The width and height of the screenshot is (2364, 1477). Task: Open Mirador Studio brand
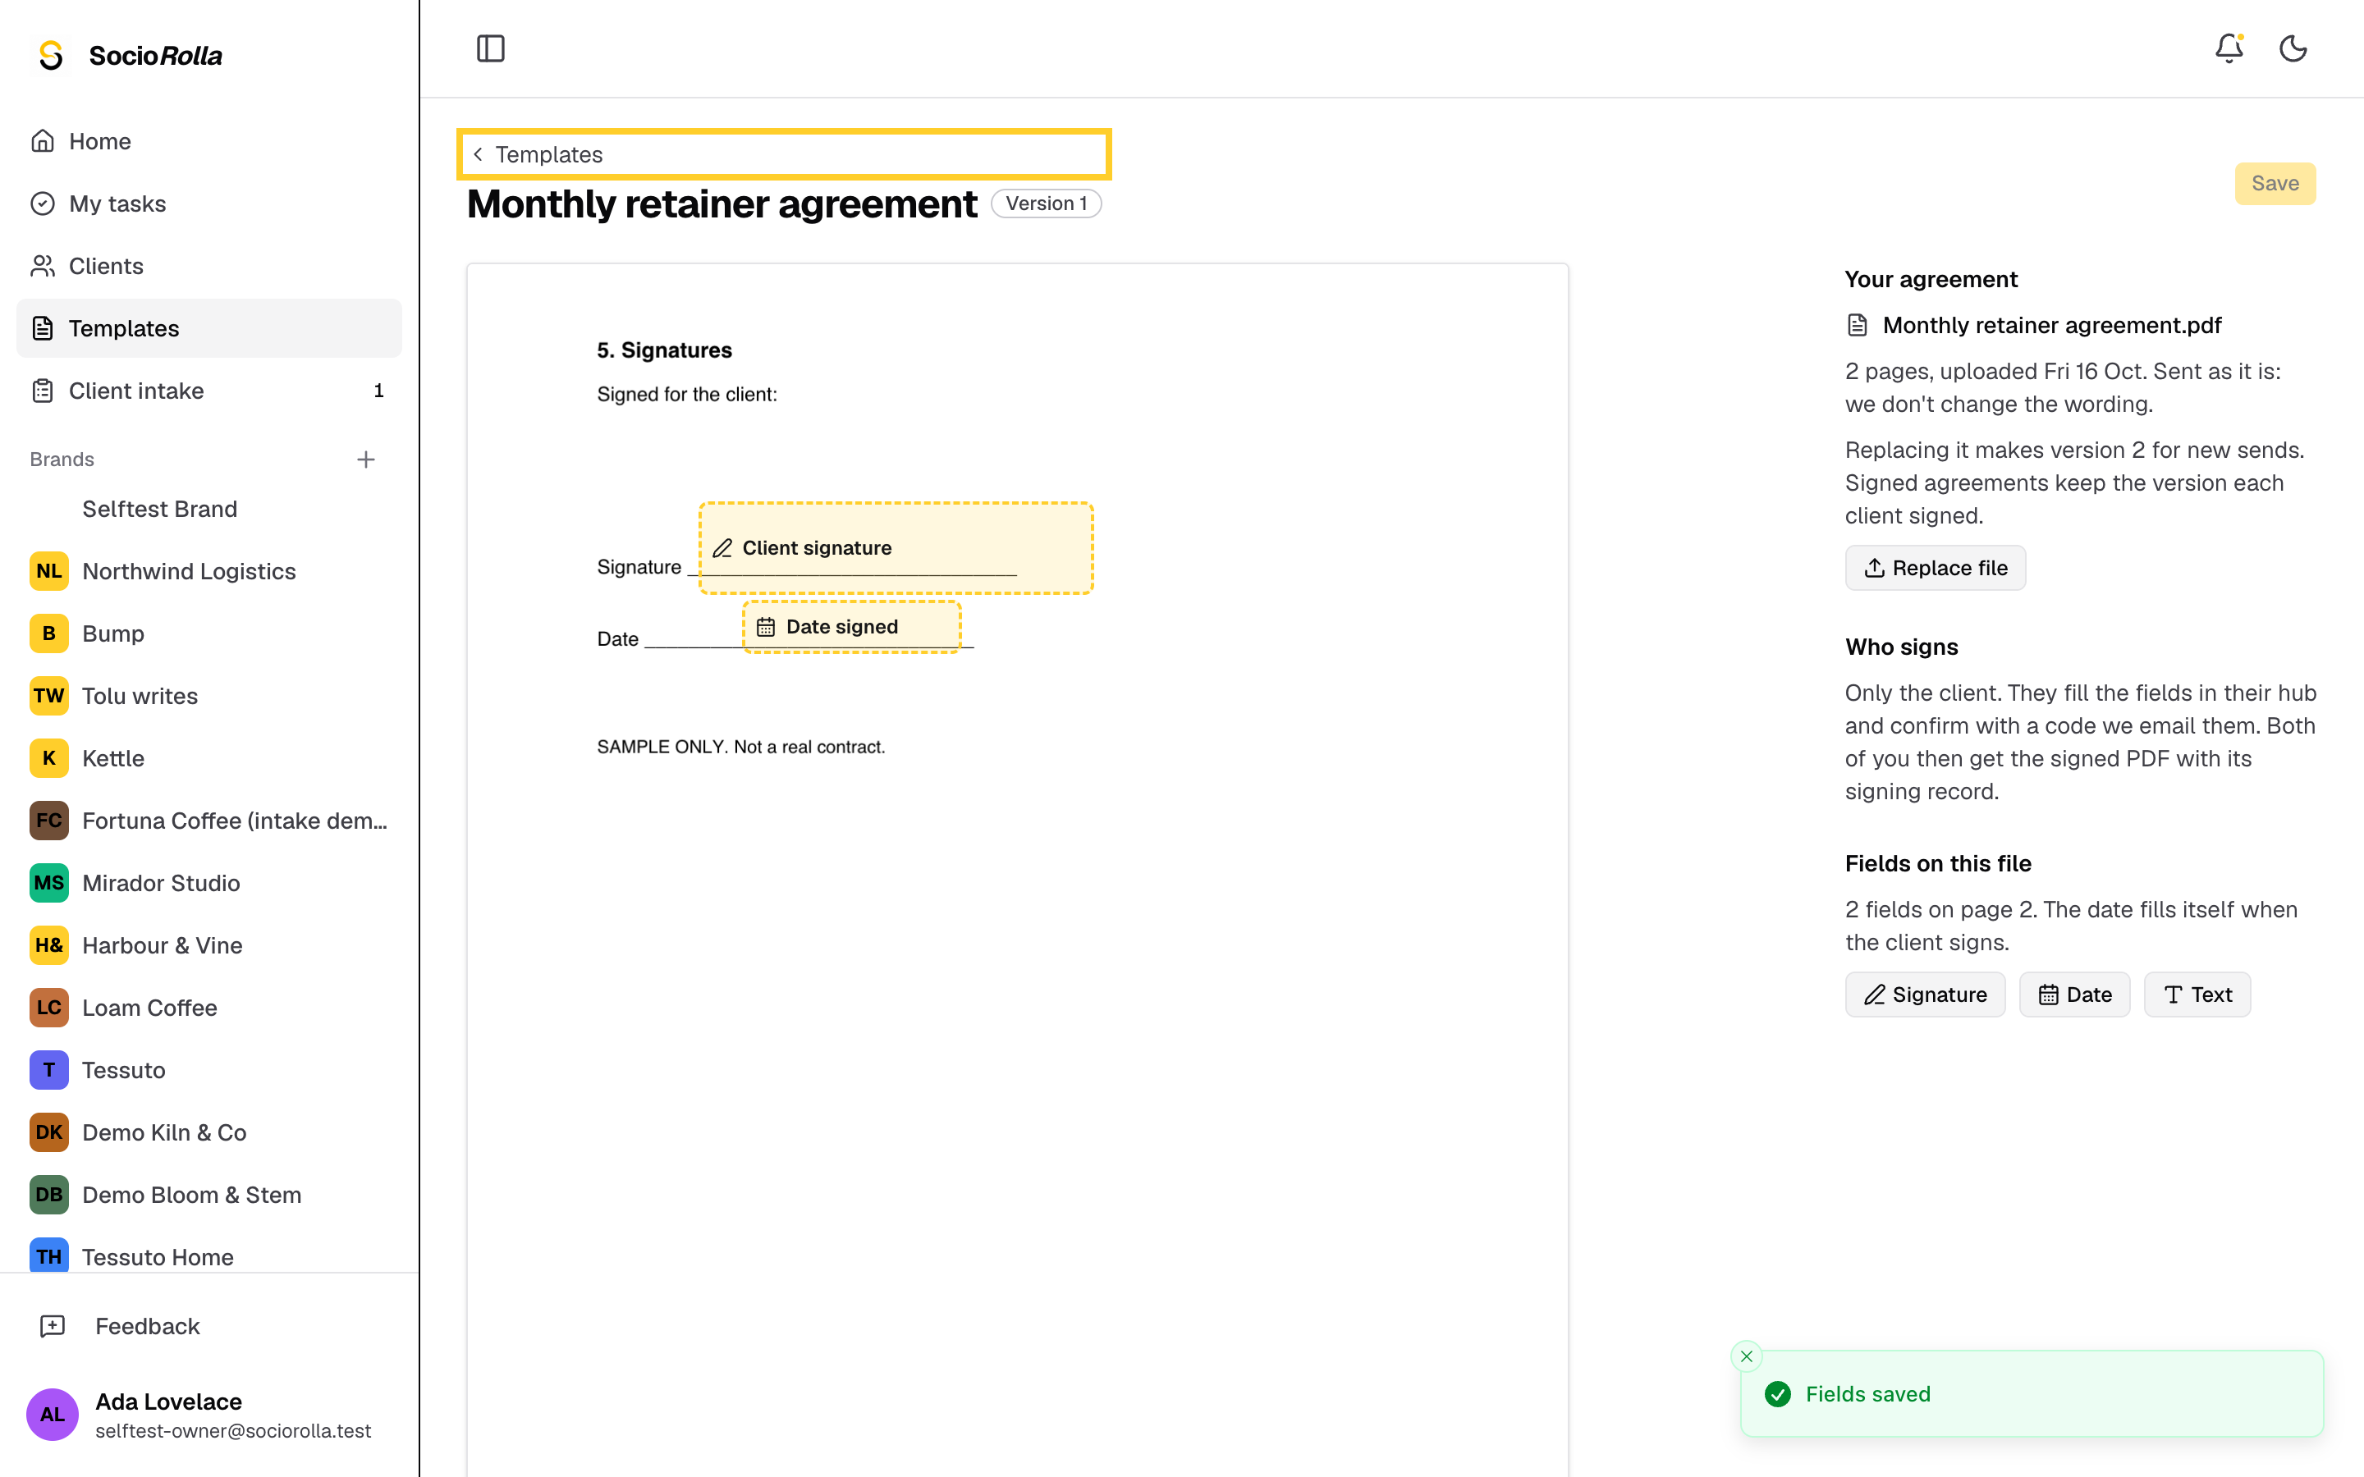tap(209, 883)
